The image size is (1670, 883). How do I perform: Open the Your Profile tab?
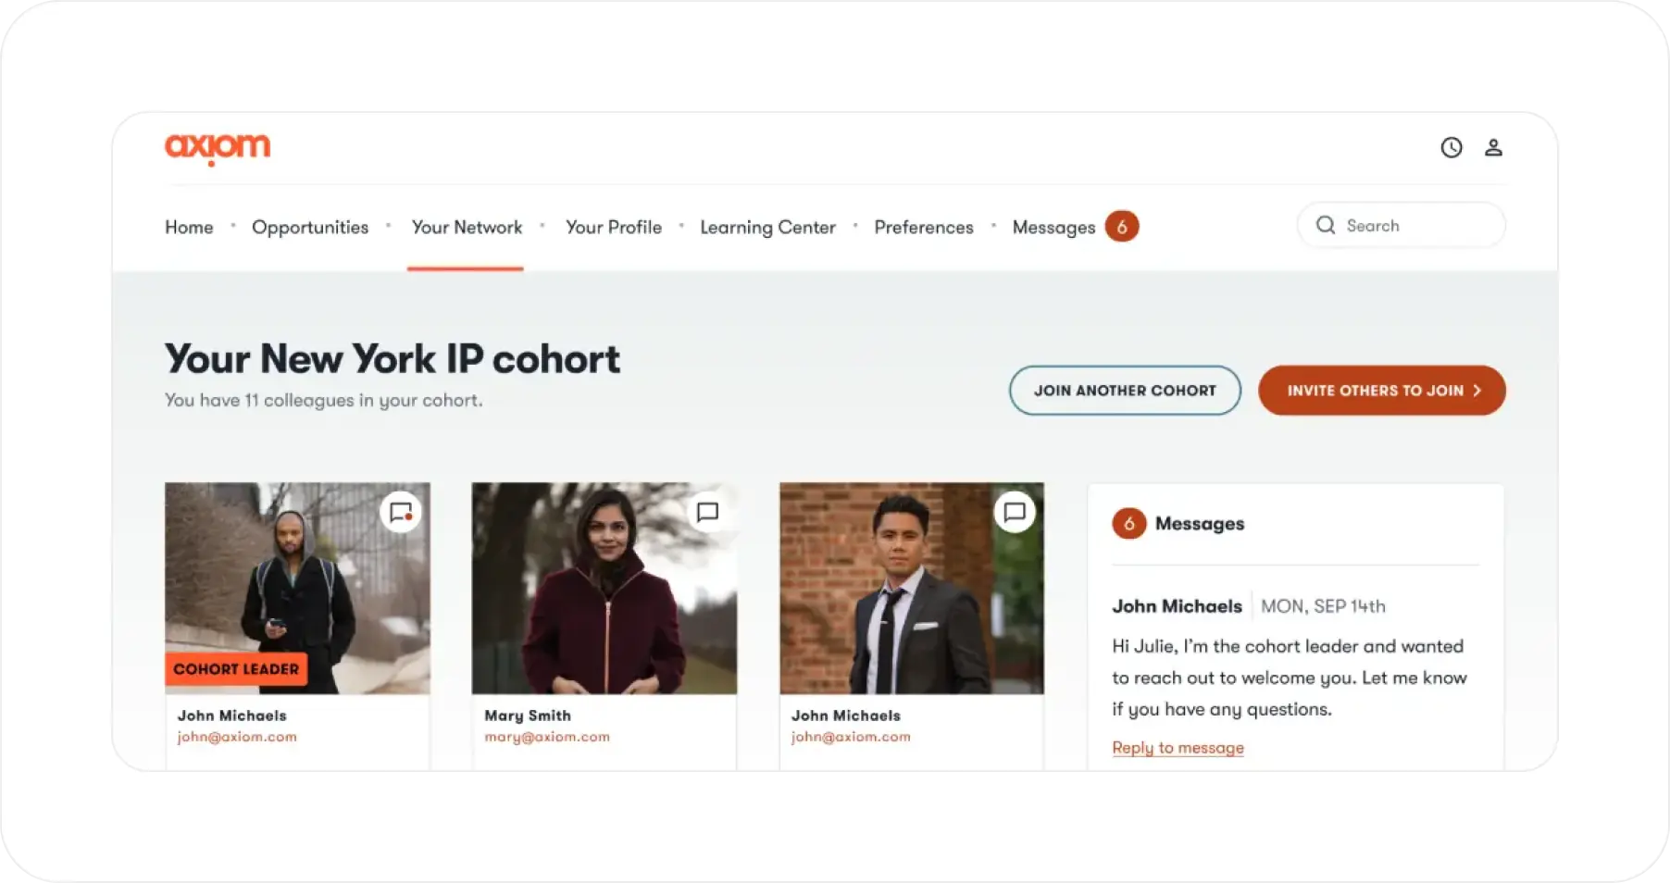[x=614, y=227]
